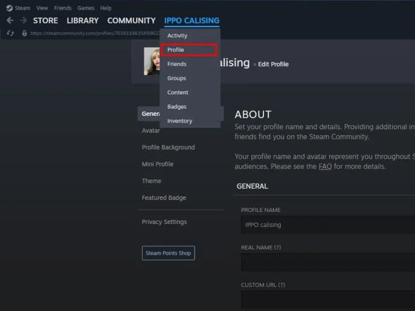The height and width of the screenshot is (311, 415).
Task: Click the padlock security icon
Action: pyautogui.click(x=24, y=33)
